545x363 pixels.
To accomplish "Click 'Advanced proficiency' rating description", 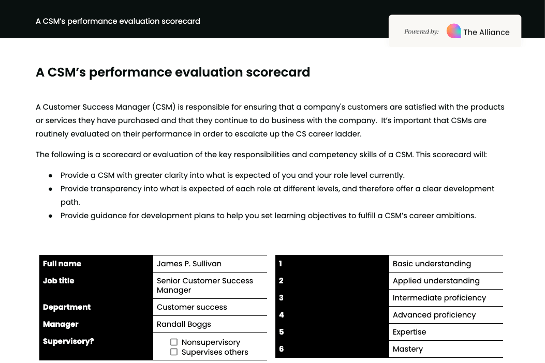I will point(434,315).
